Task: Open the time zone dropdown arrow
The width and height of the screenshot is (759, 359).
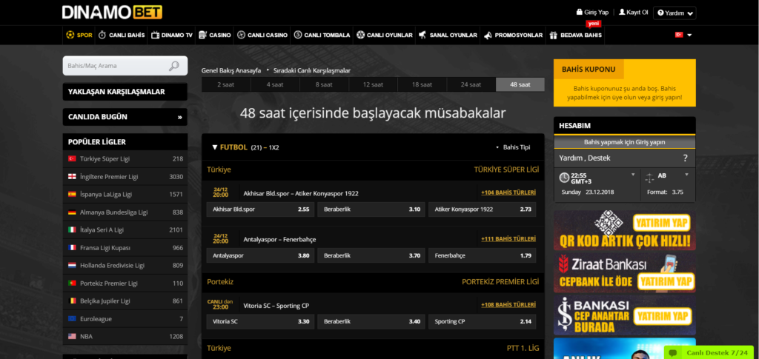Action: click(x=633, y=175)
